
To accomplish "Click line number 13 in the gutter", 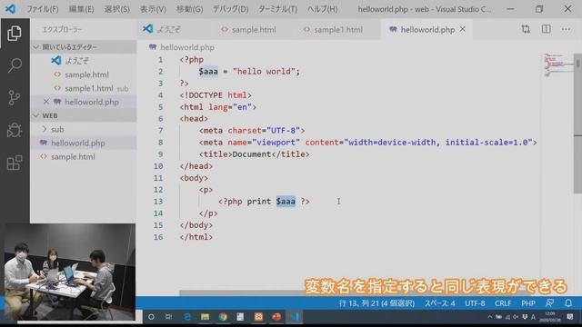I will (158, 202).
